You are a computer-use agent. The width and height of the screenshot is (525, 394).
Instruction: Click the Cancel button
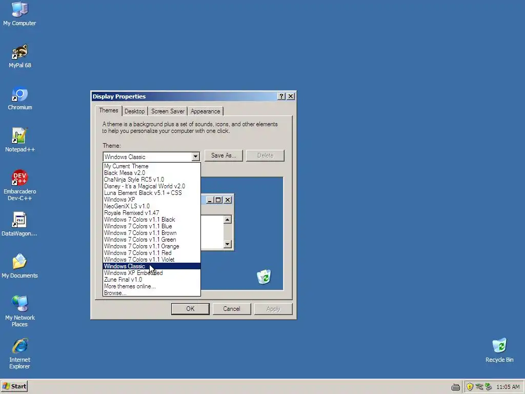click(x=232, y=309)
